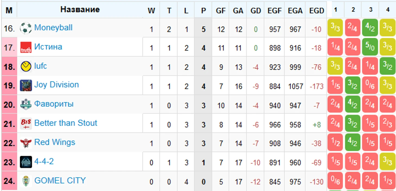Screen dimensions: 396x191
Task: Click the Moneyball soccer ball logo
Action: pos(26,28)
